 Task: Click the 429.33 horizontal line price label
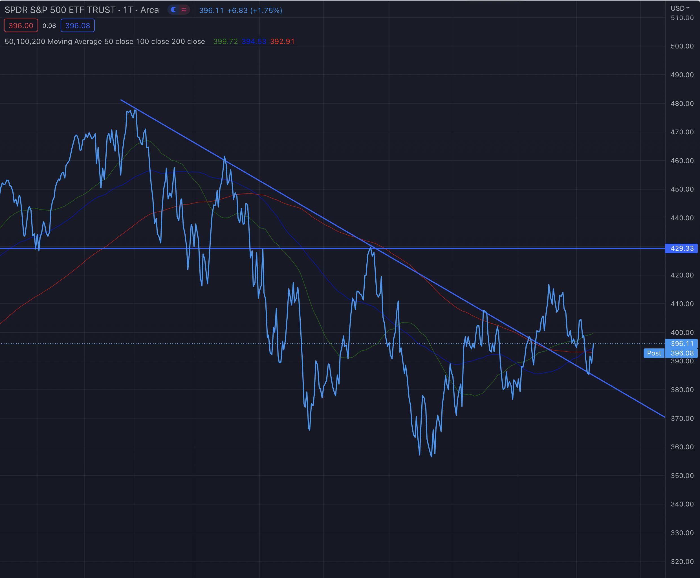(x=682, y=248)
